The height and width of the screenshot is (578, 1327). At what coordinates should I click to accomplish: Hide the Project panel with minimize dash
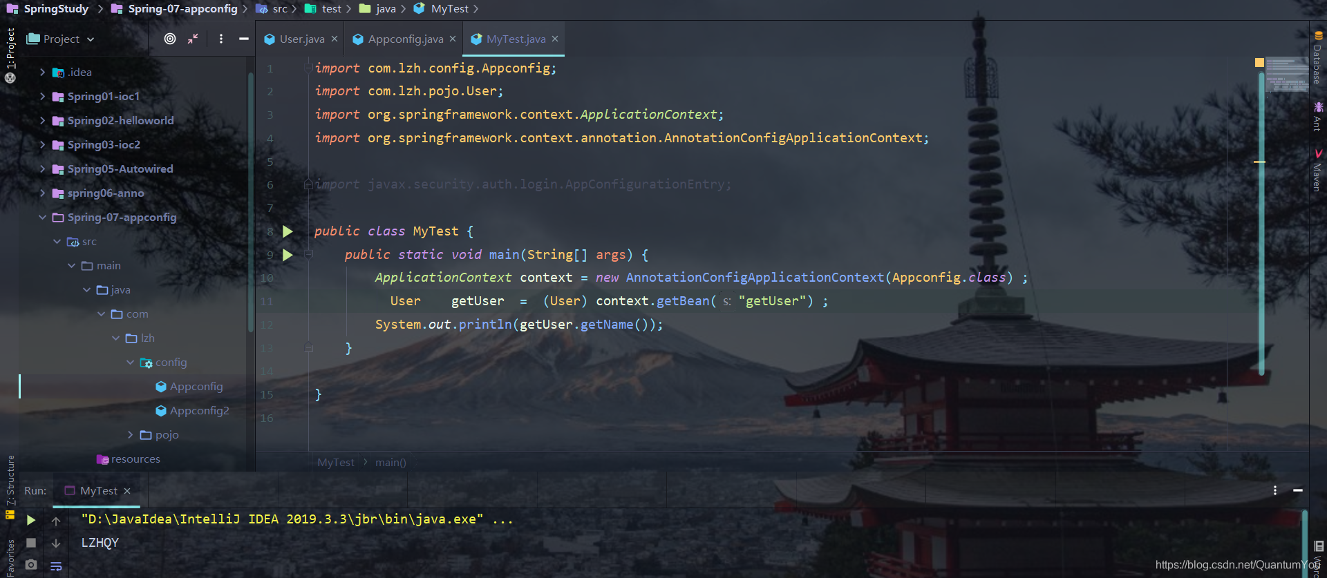[244, 39]
